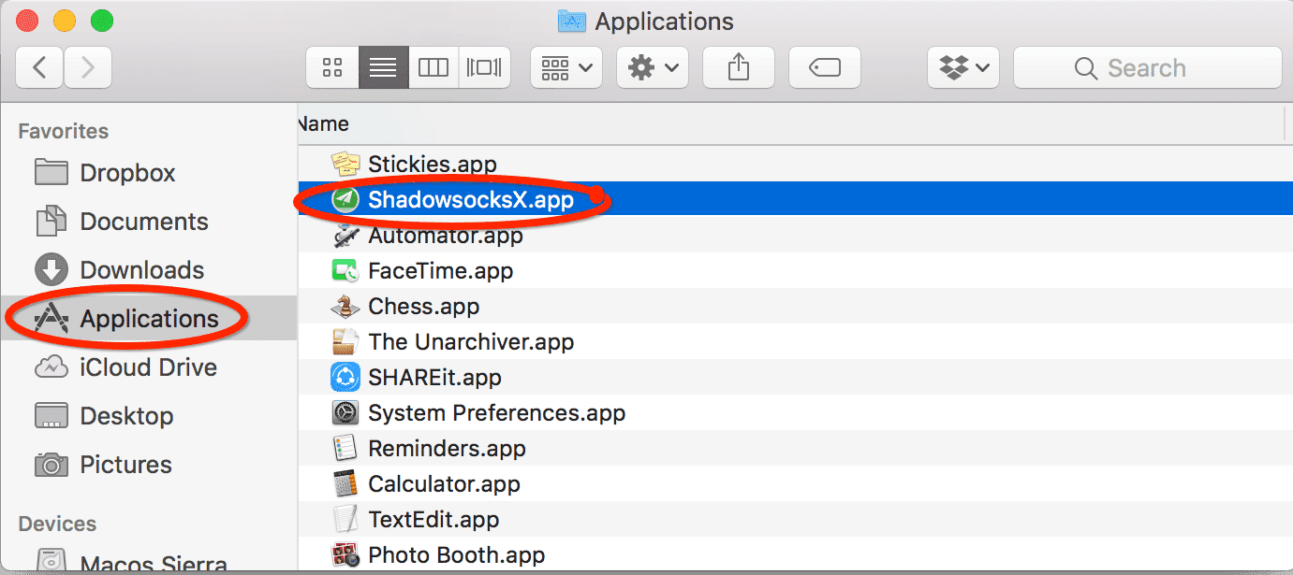1293x575 pixels.
Task: Select the FaceTime.app file name
Action: click(x=441, y=271)
